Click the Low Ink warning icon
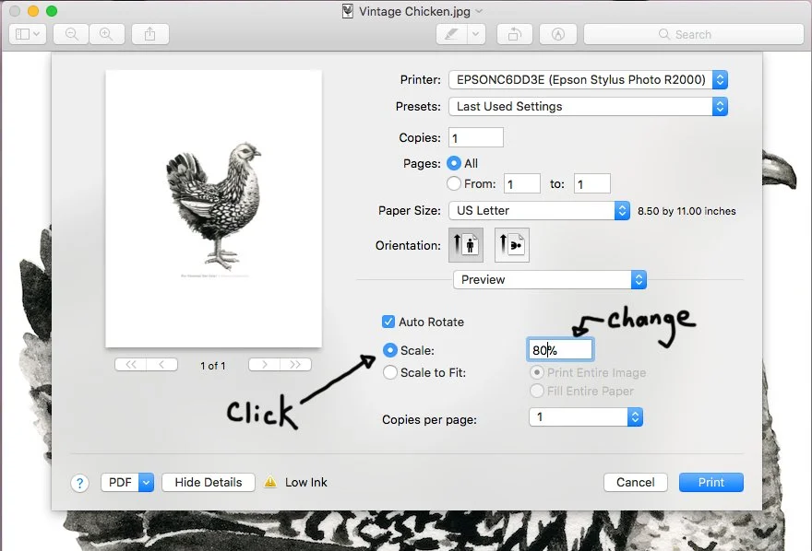The width and height of the screenshot is (812, 551). (x=270, y=482)
